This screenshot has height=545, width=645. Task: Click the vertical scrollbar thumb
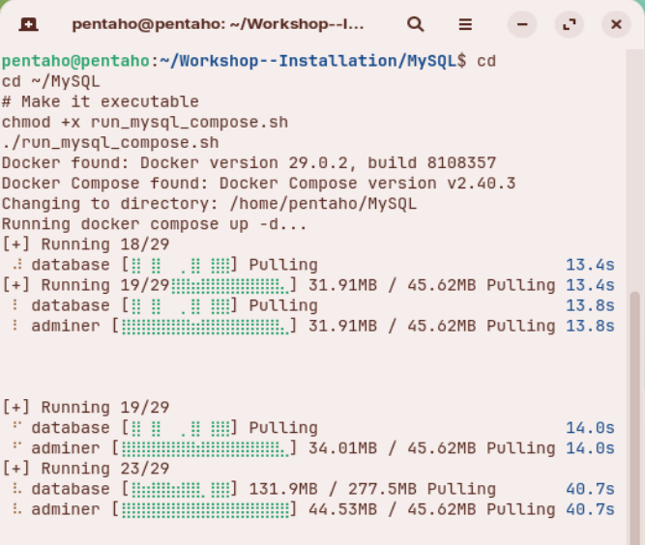(x=635, y=406)
